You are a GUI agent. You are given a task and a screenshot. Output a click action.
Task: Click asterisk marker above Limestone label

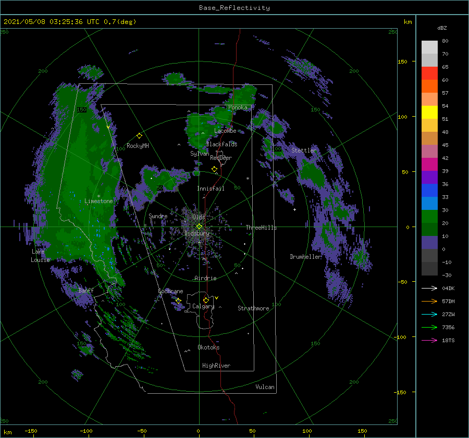pyautogui.click(x=98, y=196)
